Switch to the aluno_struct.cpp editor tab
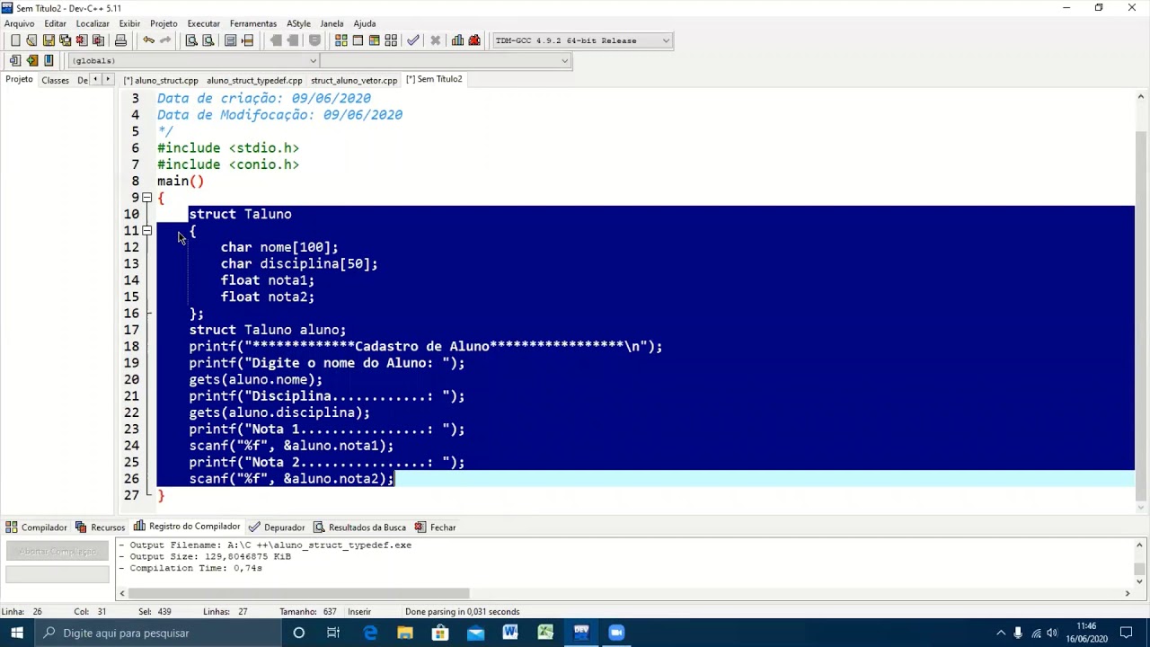 [x=161, y=80]
